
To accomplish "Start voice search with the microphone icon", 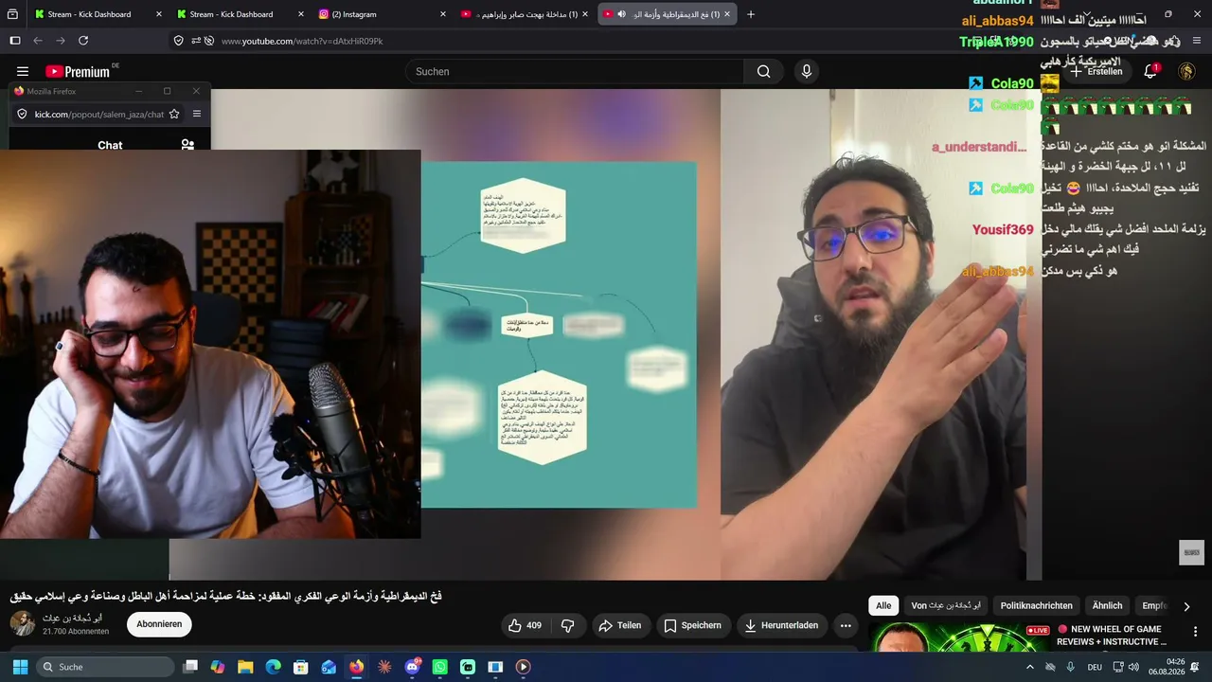I will tap(807, 71).
